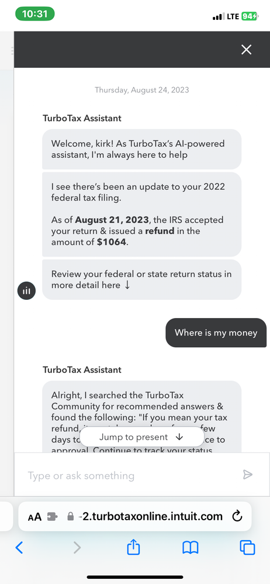Tap the Welcome, kirk greeting message
This screenshot has height=584, width=270.
pyautogui.click(x=141, y=149)
